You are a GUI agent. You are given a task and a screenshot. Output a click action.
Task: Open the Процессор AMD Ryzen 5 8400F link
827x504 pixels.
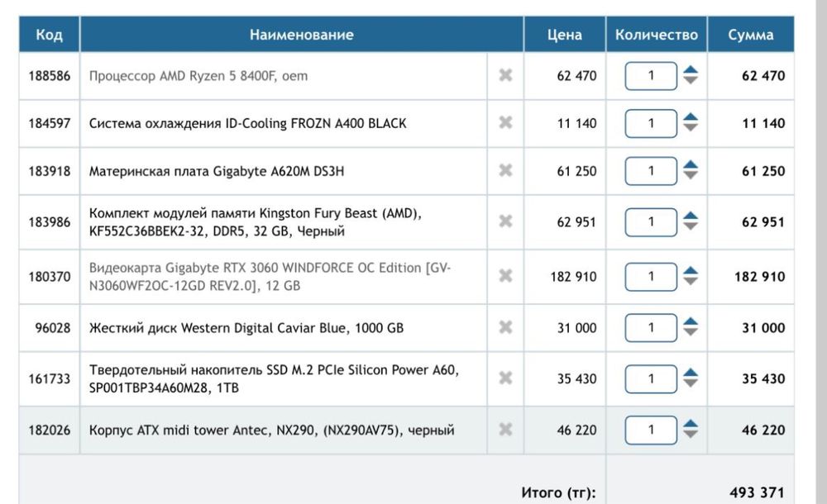198,76
